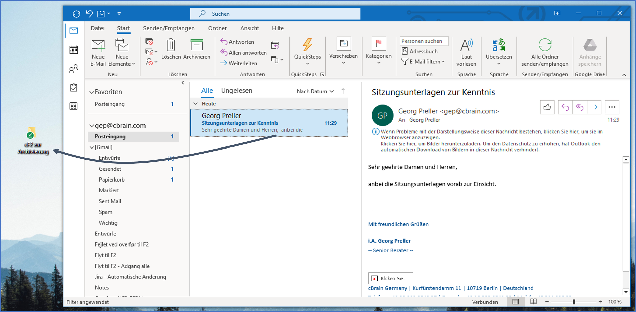Open the Ansicht ribbon tab
The image size is (636, 312).
[250, 28]
